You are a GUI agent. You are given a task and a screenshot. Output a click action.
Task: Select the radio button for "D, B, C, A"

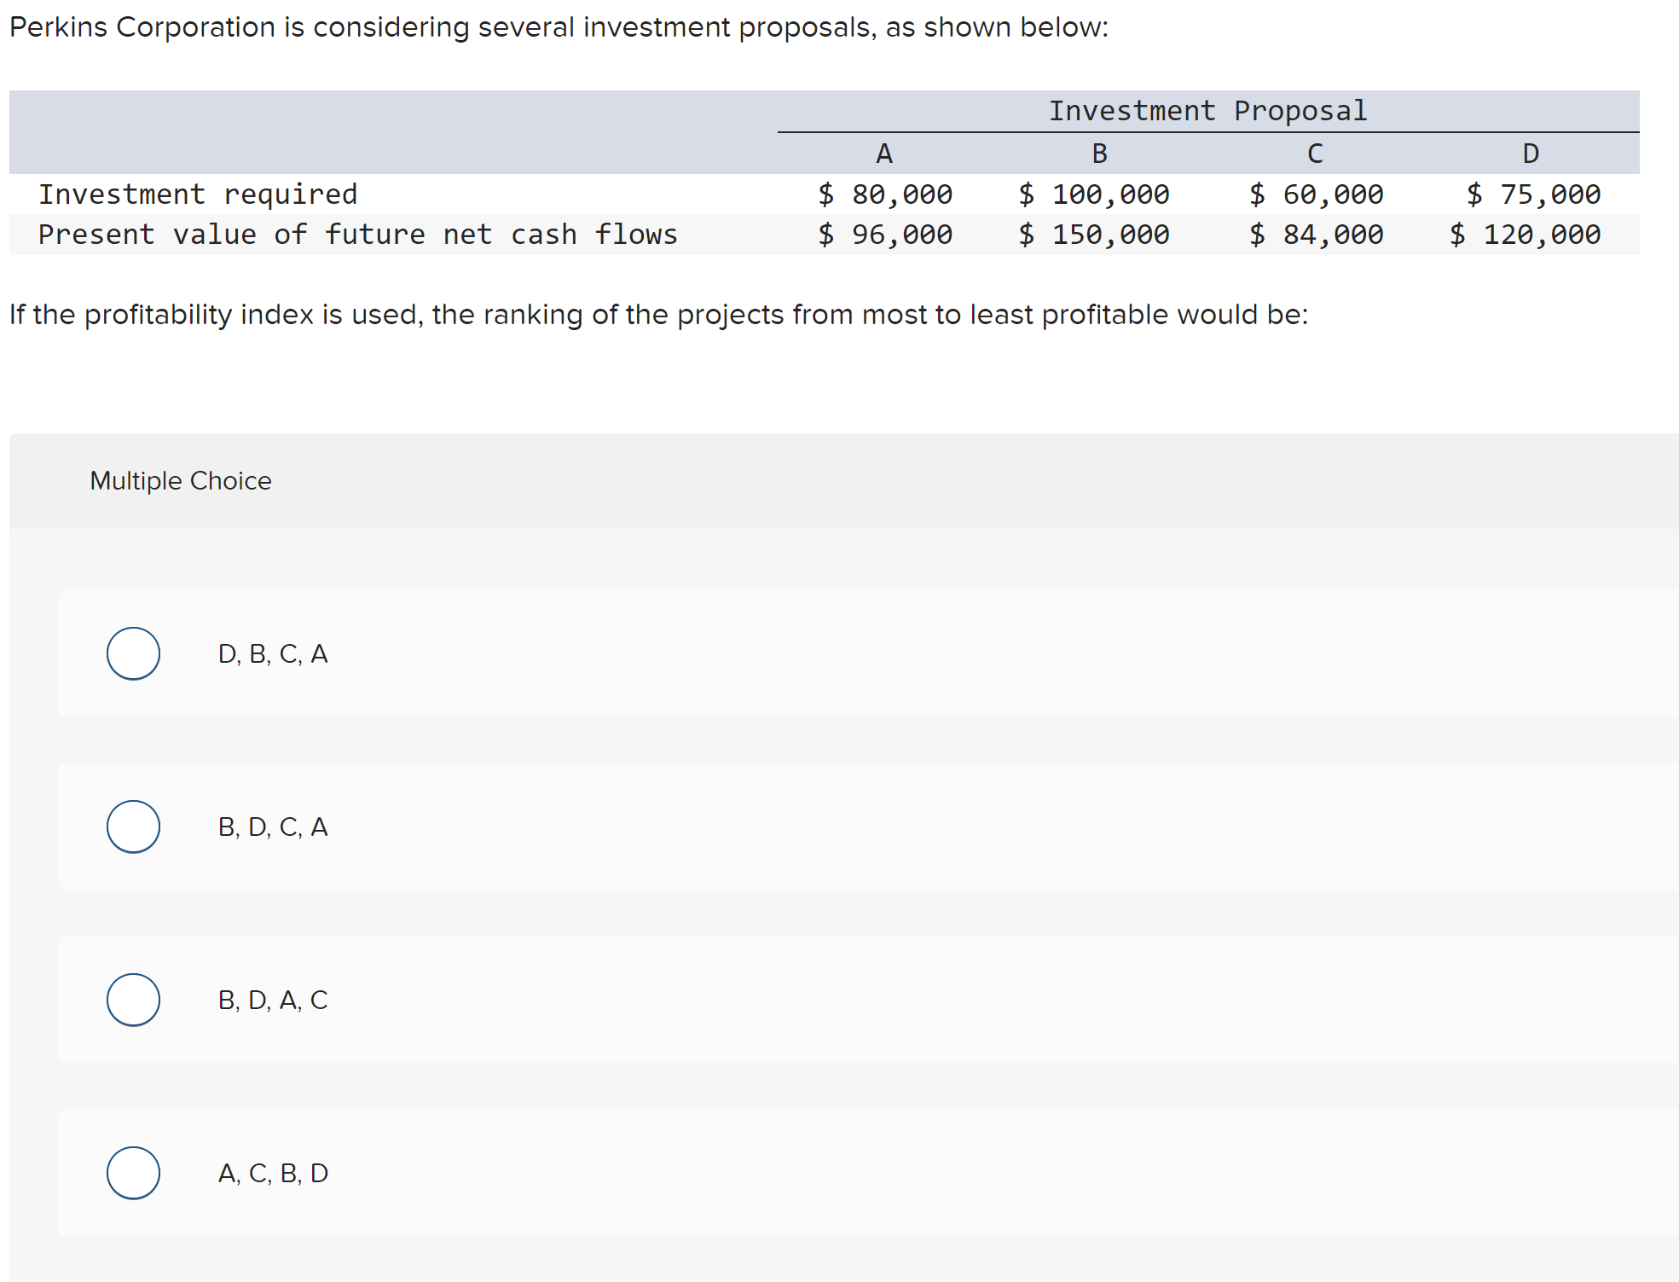click(133, 653)
